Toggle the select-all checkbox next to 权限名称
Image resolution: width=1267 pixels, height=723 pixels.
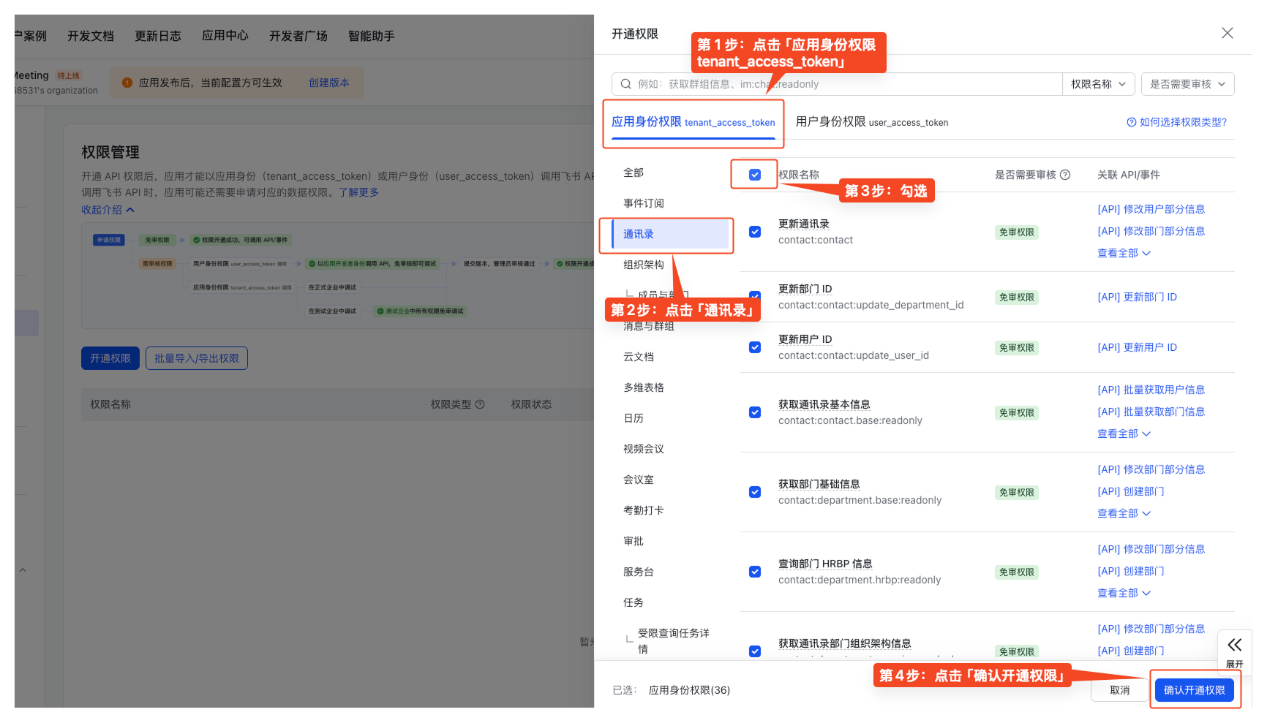pyautogui.click(x=754, y=173)
